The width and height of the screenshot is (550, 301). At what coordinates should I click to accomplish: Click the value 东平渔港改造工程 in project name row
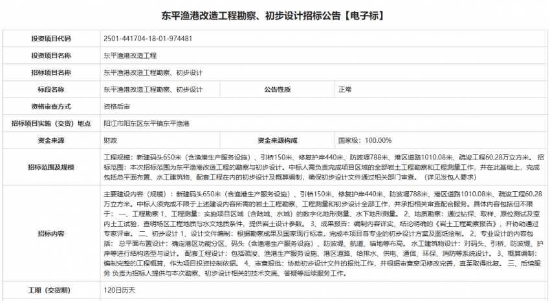(x=130, y=56)
